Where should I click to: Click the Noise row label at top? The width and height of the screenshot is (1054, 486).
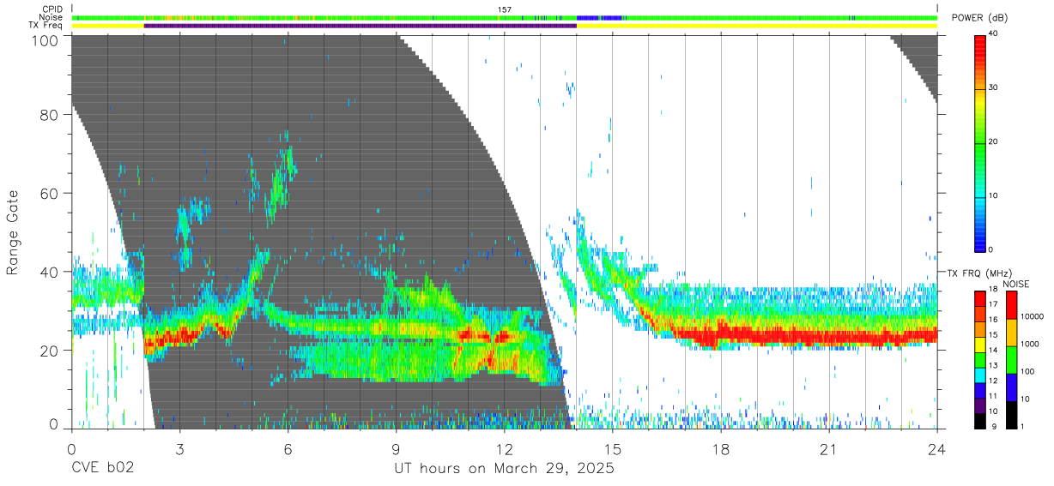[x=51, y=17]
